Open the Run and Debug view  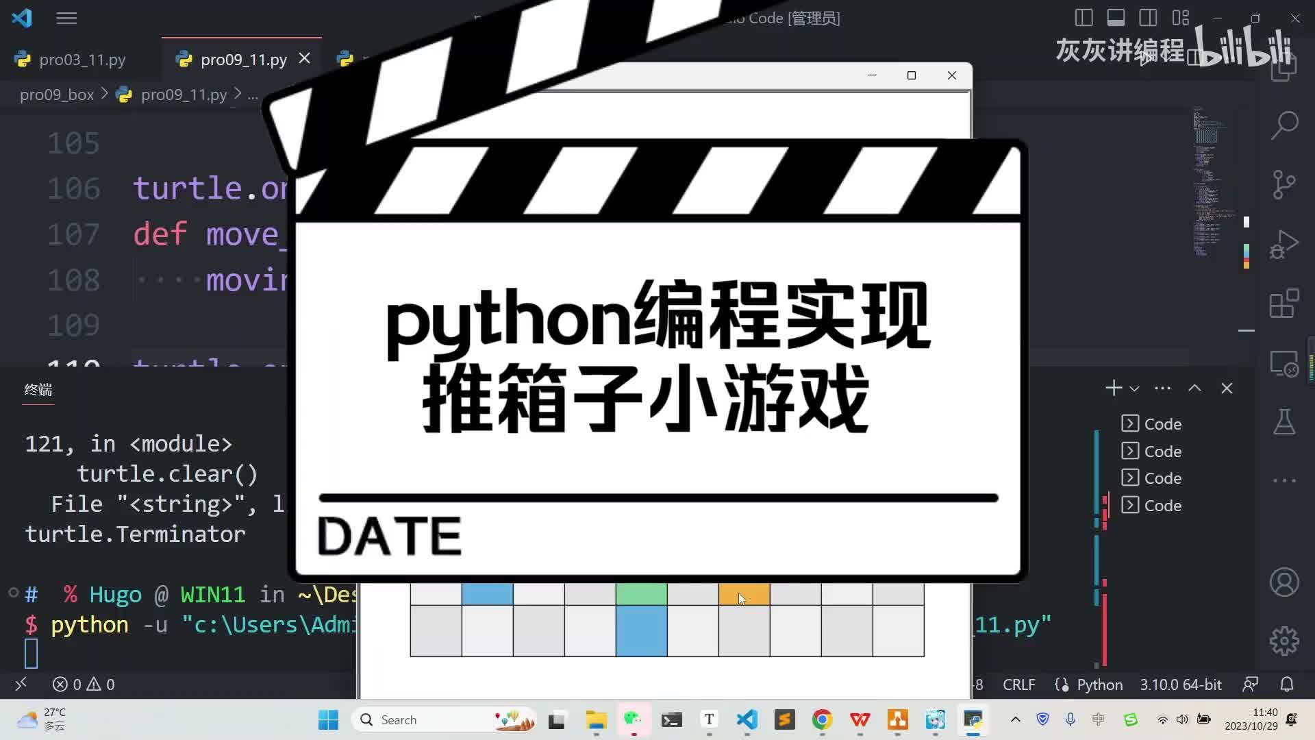1284,244
